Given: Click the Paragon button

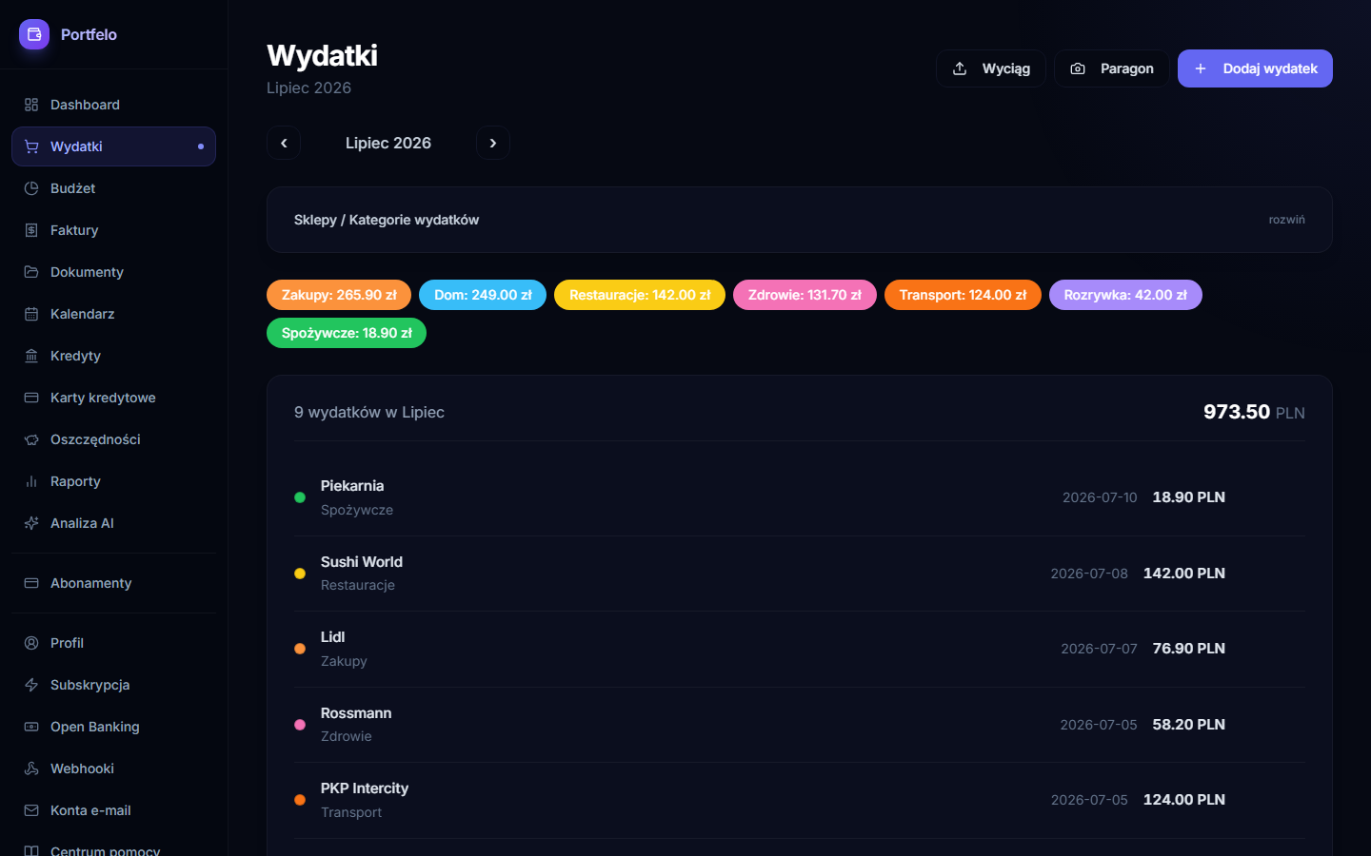Looking at the screenshot, I should [x=1112, y=68].
